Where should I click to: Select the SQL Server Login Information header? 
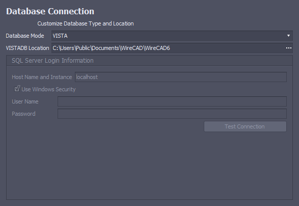click(x=52, y=61)
